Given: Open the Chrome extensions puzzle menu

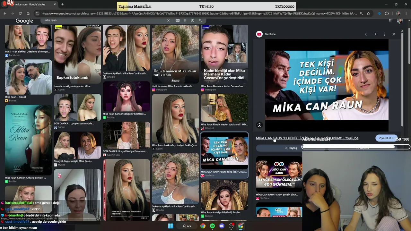Looking at the screenshot, I should click(387, 13).
